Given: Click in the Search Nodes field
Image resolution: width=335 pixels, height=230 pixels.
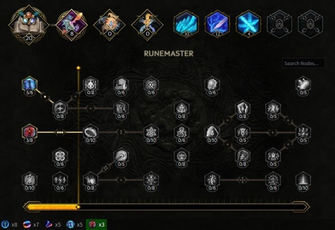Looking at the screenshot, I should click(303, 63).
